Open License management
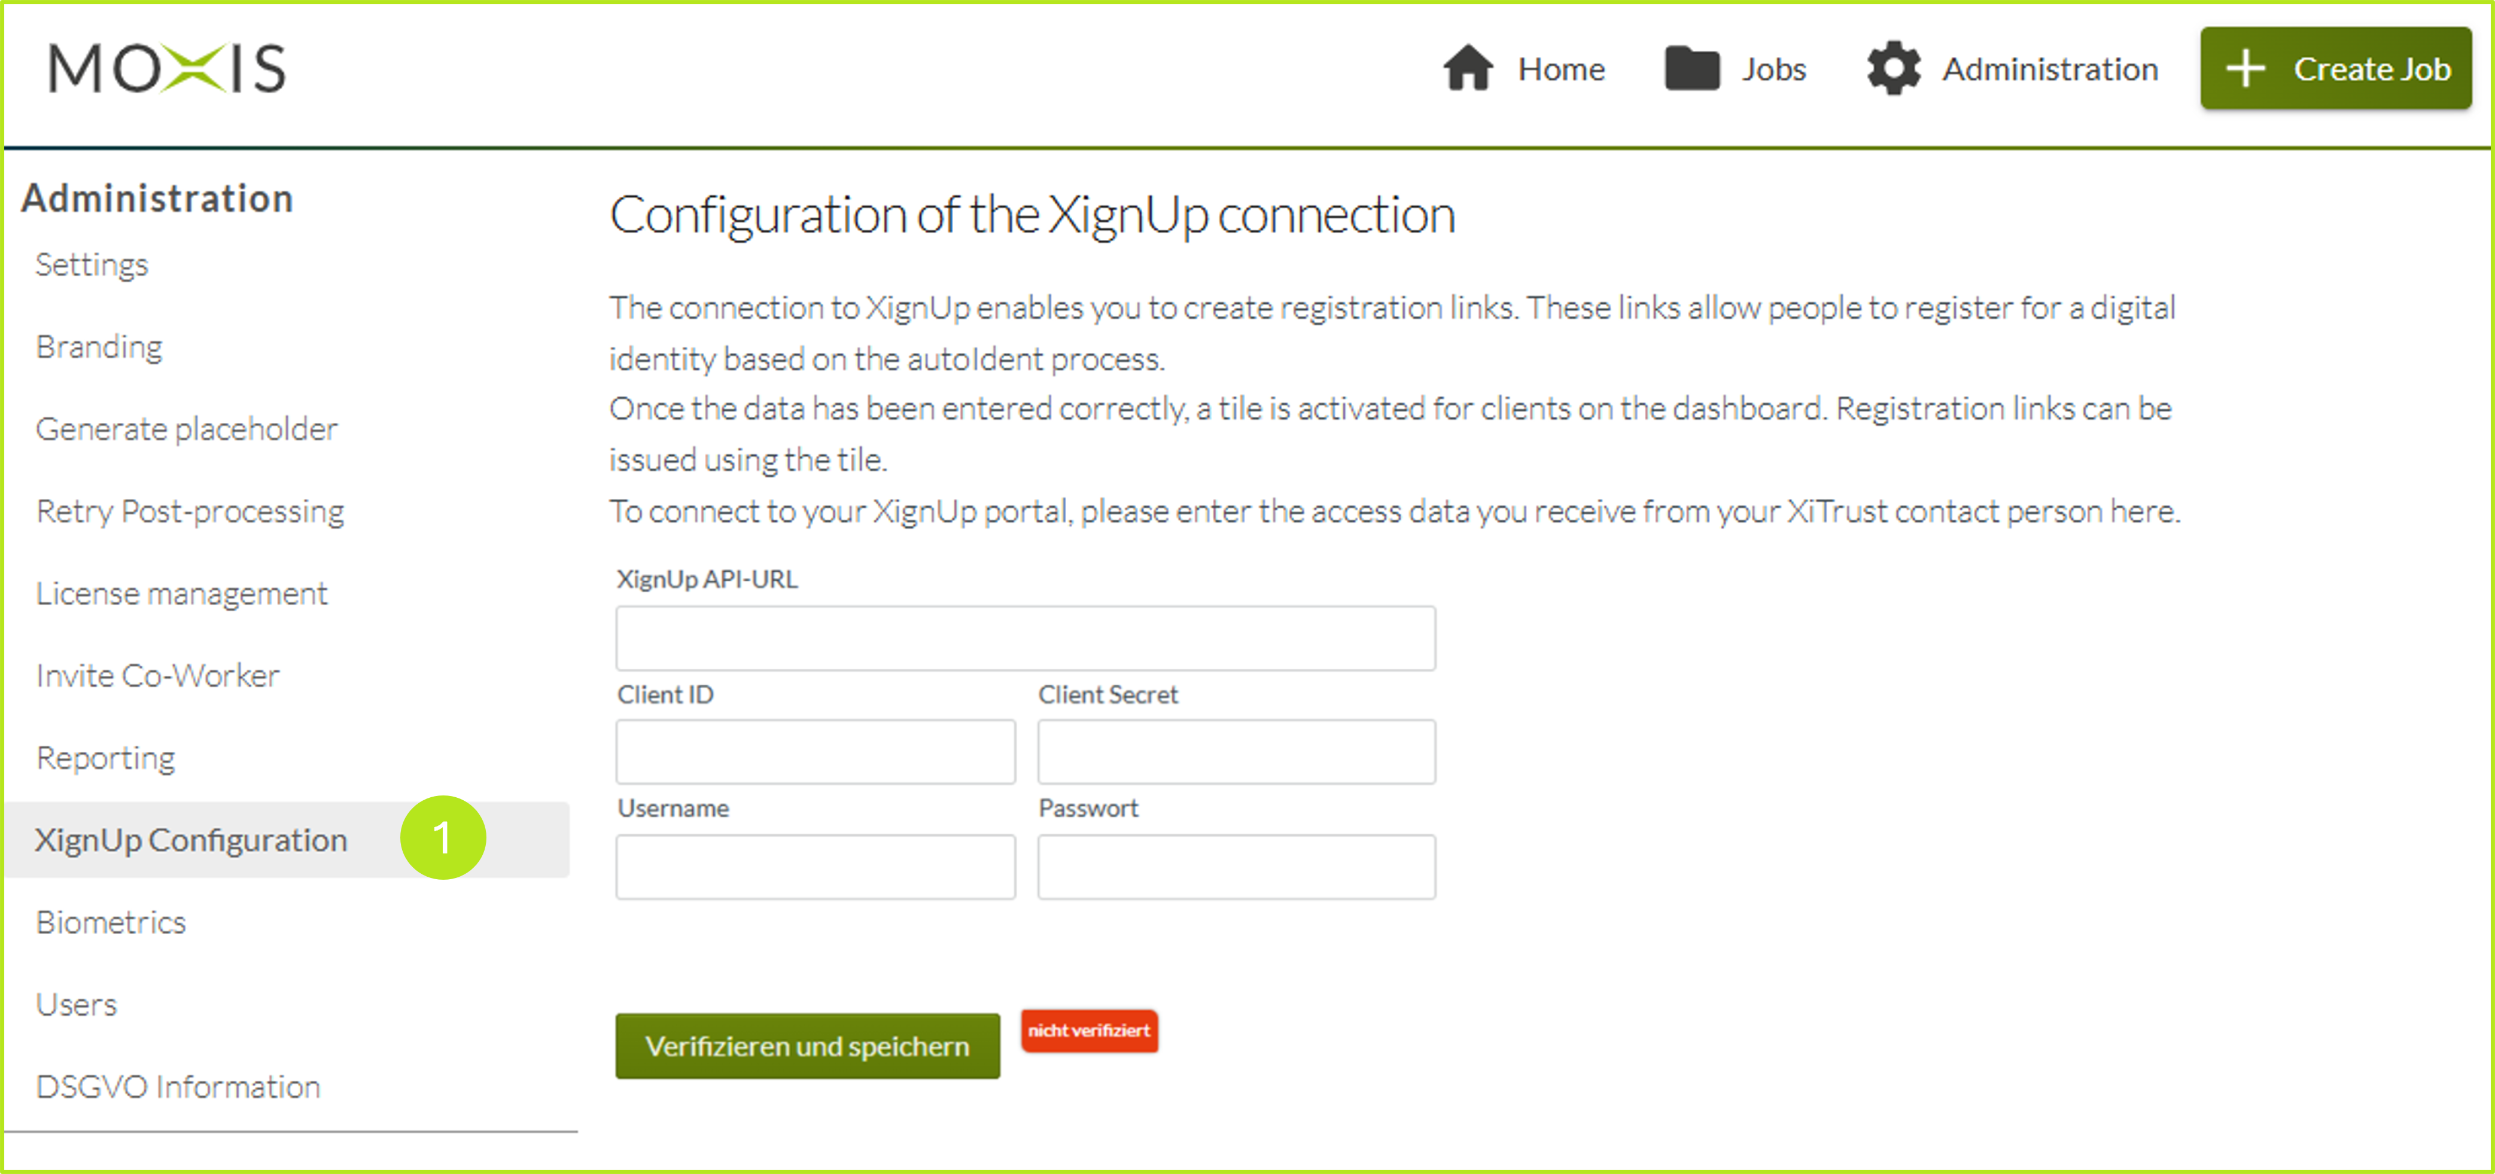Image resolution: width=2495 pixels, height=1174 pixels. pyautogui.click(x=182, y=593)
